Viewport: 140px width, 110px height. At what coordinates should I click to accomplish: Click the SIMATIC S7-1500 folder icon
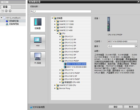pyautogui.click(x=57, y=24)
